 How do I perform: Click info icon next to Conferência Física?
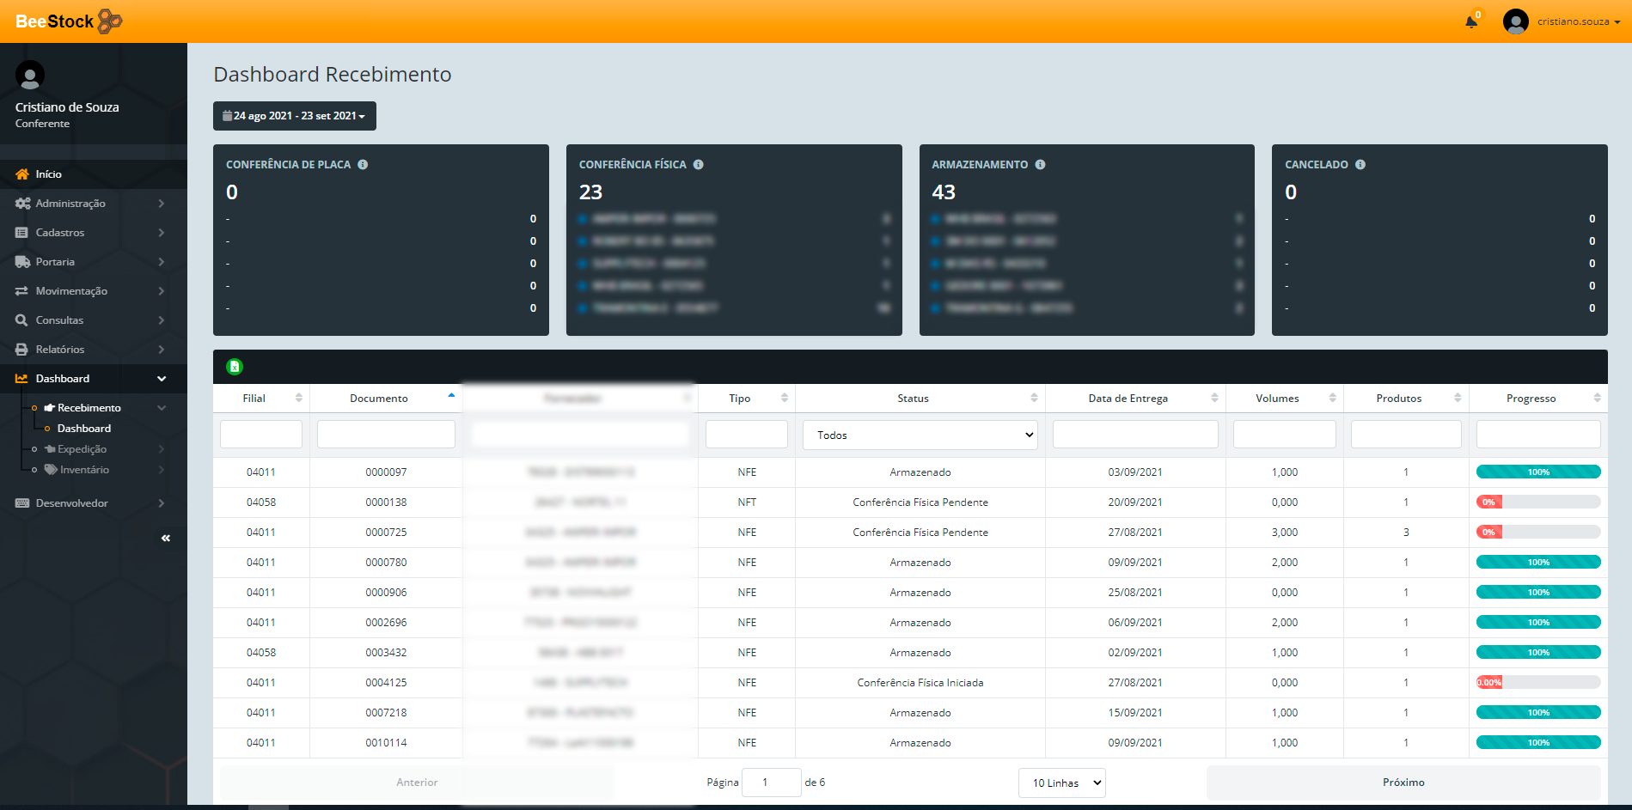[699, 165]
